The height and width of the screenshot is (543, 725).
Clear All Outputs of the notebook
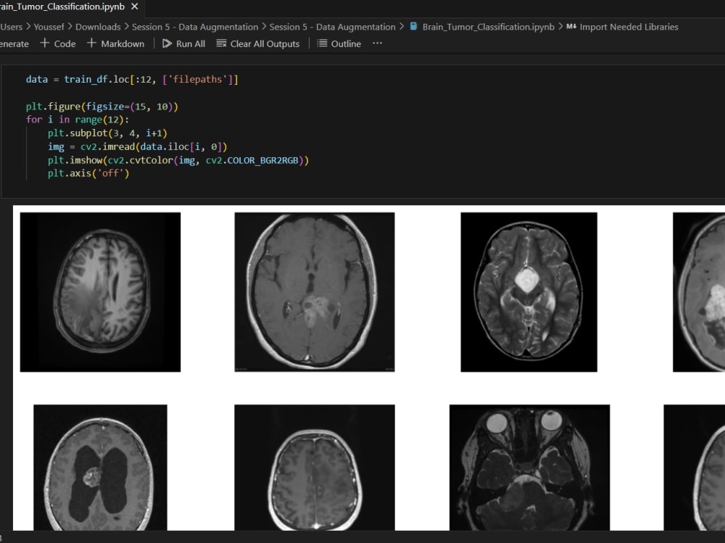(x=258, y=43)
